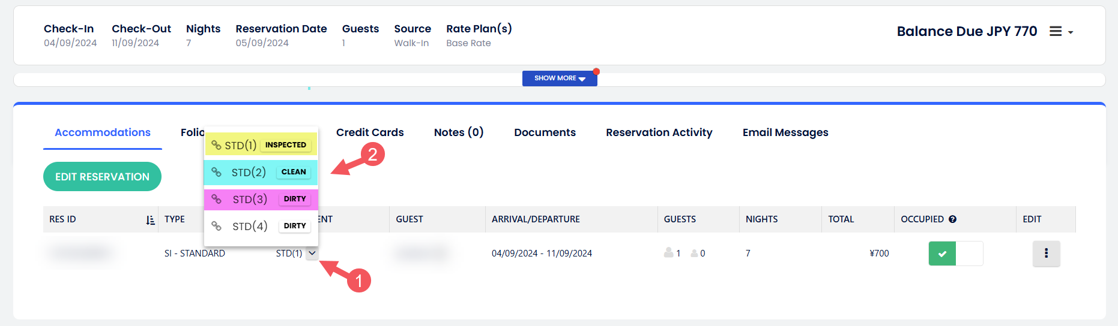Click the link icon beside STD(4)
This screenshot has width=1118, height=326.
(216, 226)
